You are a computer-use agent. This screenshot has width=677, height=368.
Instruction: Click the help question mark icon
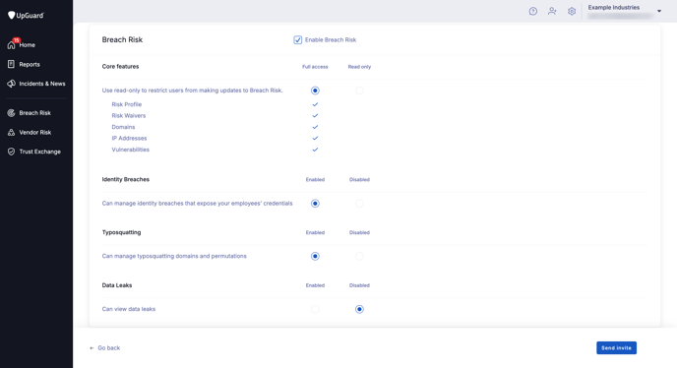point(533,11)
